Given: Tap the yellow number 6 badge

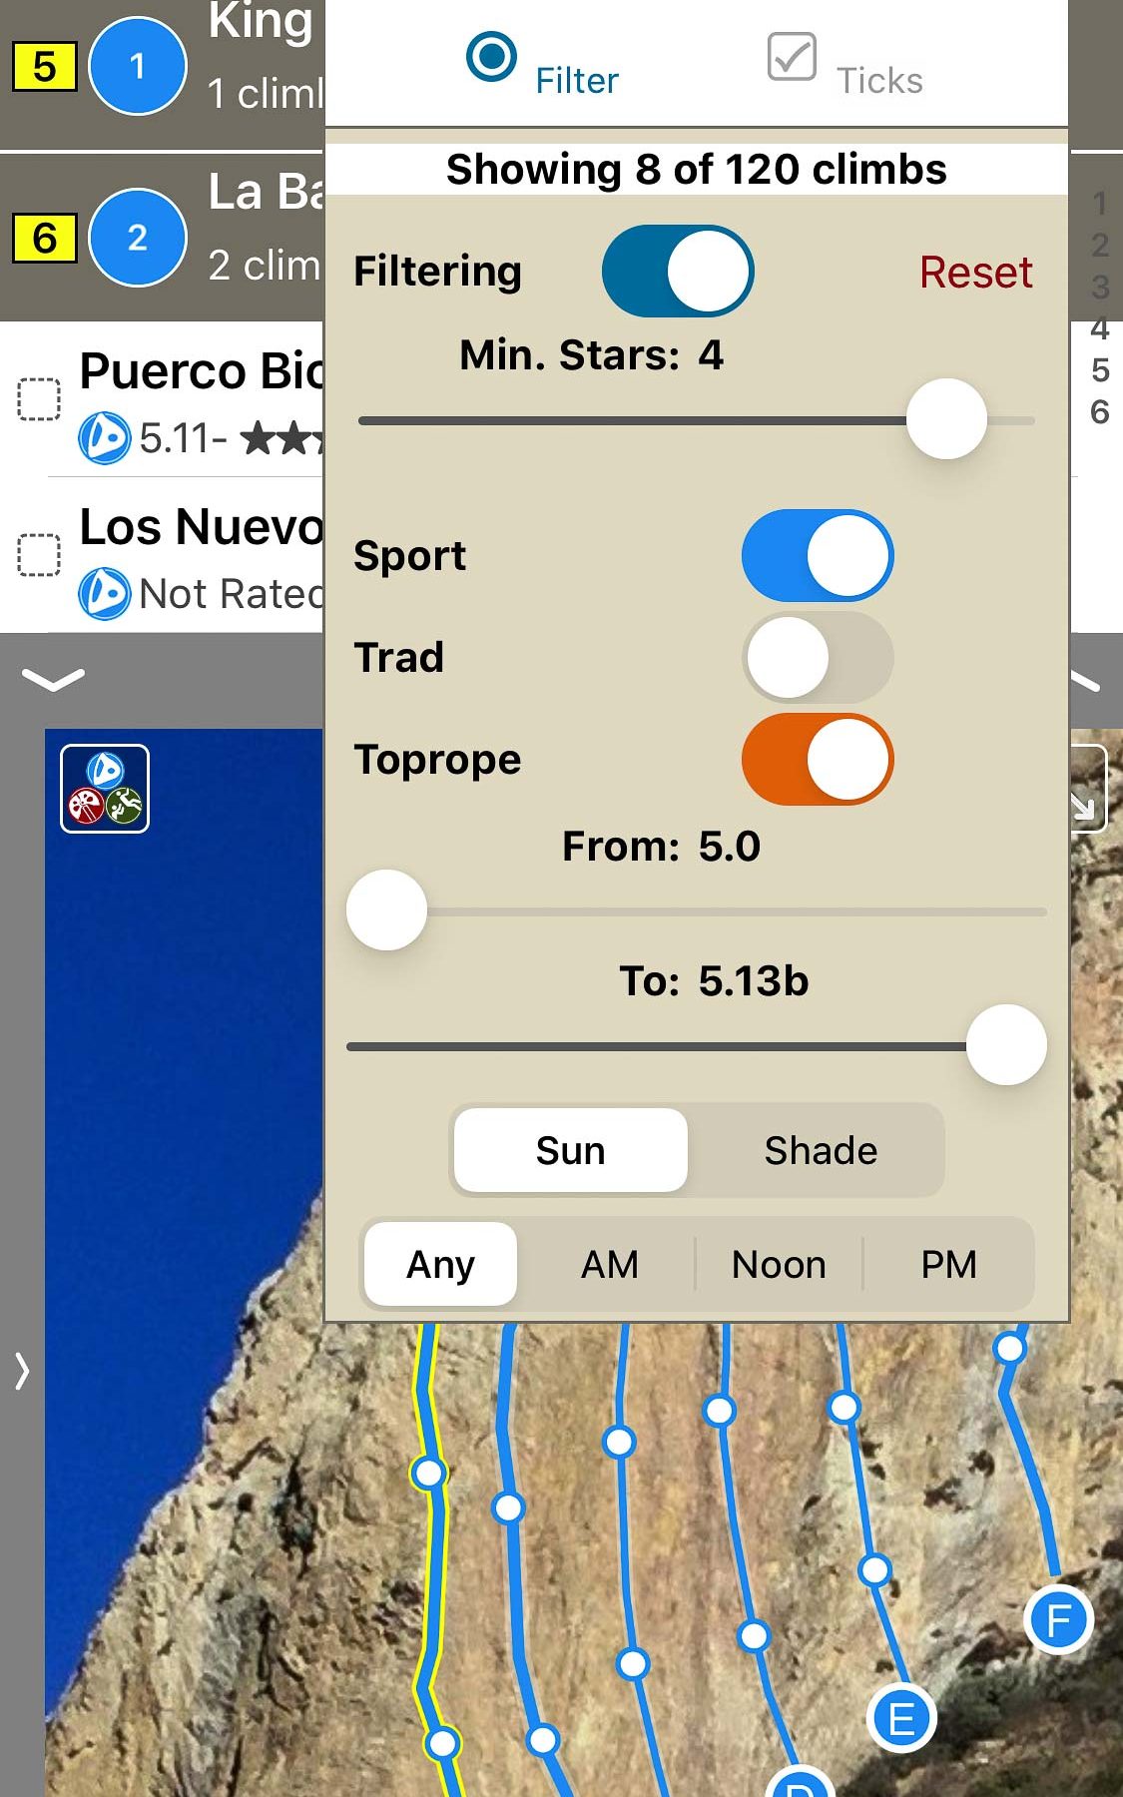Looking at the screenshot, I should [x=44, y=239].
